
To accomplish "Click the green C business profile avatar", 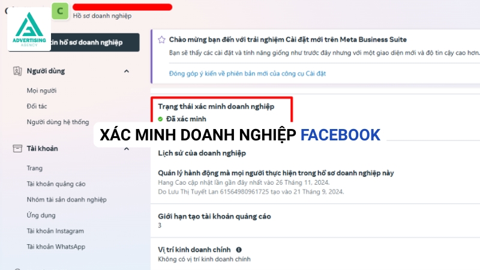I will coord(60,11).
